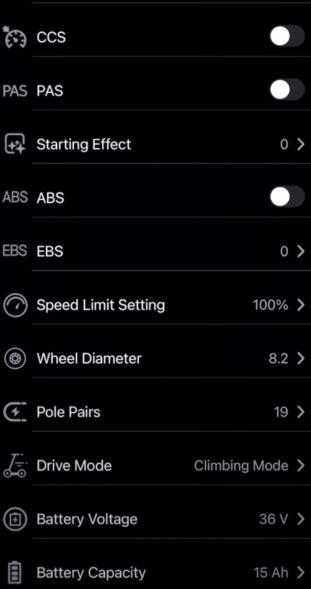Tap the Climbing Mode value text

pos(241,465)
